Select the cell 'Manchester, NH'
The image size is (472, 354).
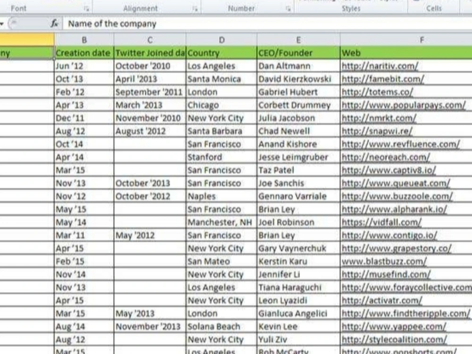(x=221, y=222)
